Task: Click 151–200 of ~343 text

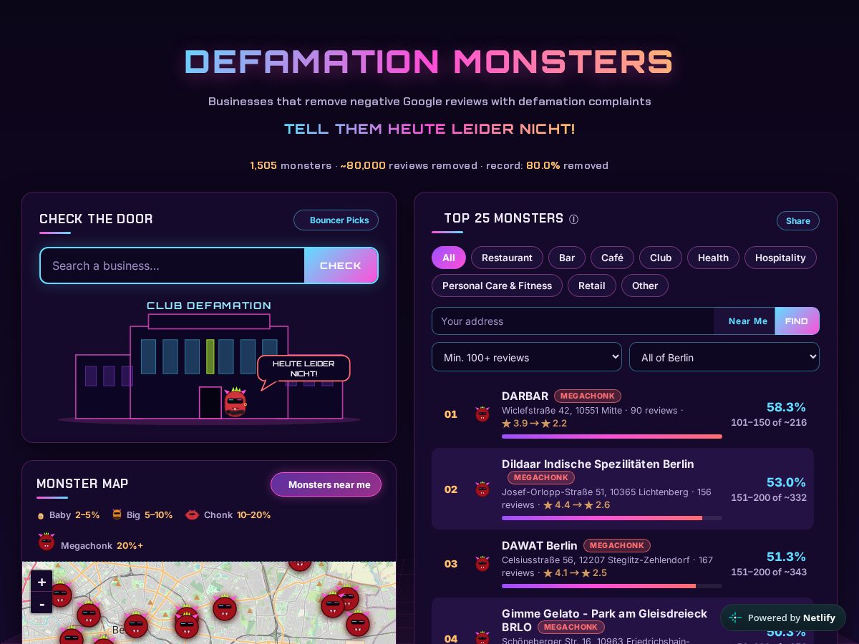Action: (769, 572)
